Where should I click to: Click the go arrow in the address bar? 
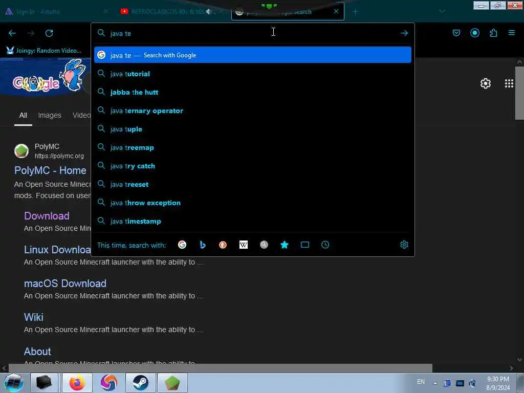tap(404, 33)
